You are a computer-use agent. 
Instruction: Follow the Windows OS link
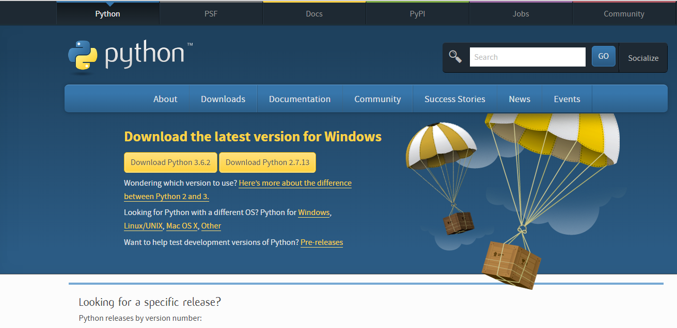point(313,212)
